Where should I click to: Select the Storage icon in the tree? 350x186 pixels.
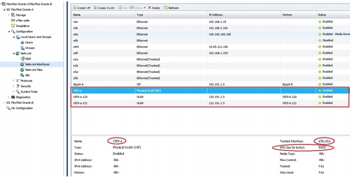(13, 15)
